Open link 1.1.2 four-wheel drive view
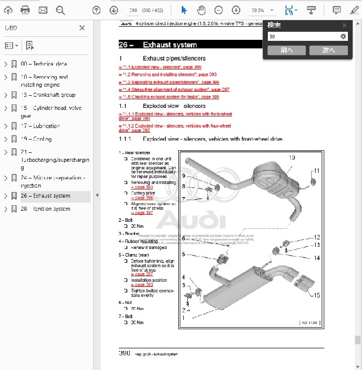Screen dimensions: 362x370 pyautogui.click(x=175, y=128)
